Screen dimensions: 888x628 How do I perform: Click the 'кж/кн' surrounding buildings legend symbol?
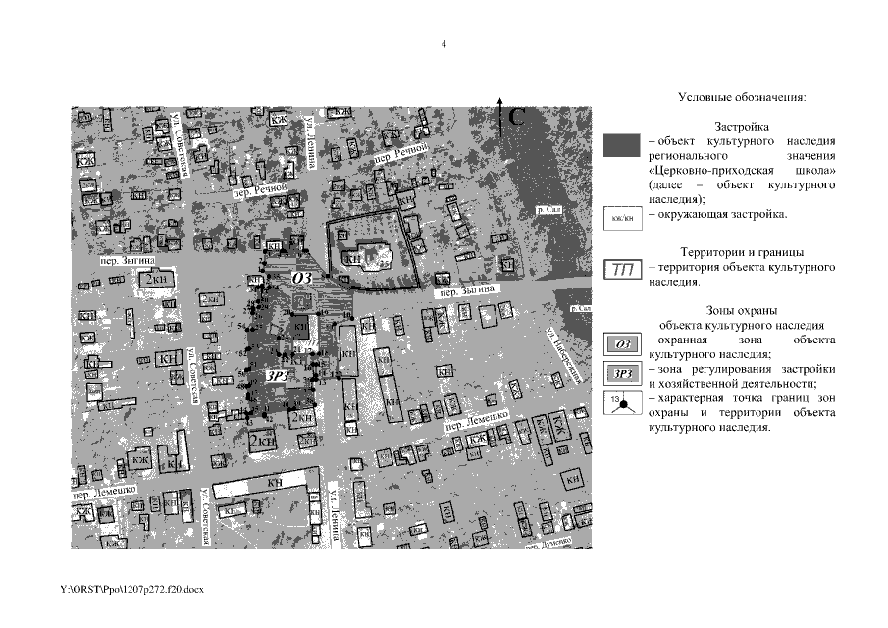point(621,215)
